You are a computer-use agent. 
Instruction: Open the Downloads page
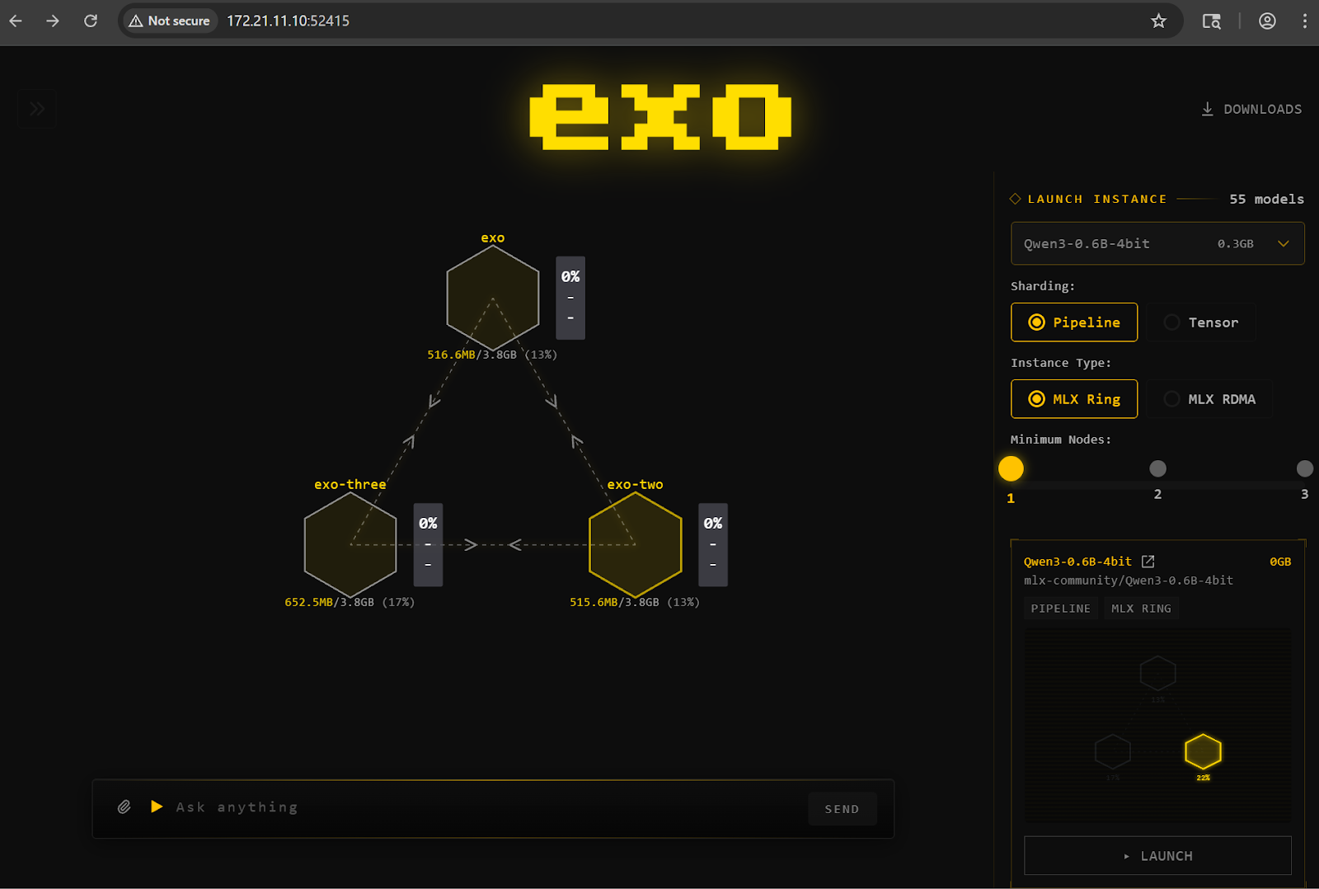tap(1251, 109)
